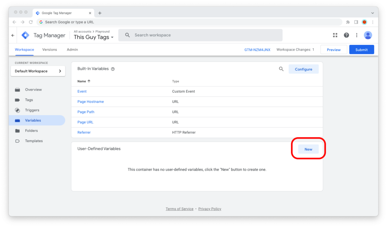Viewport: 387px width, 227px height.
Task: Click the Playround breadcrumb
Action: coord(102,32)
